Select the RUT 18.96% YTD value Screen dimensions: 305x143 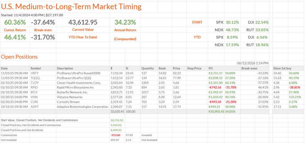point(262,45)
